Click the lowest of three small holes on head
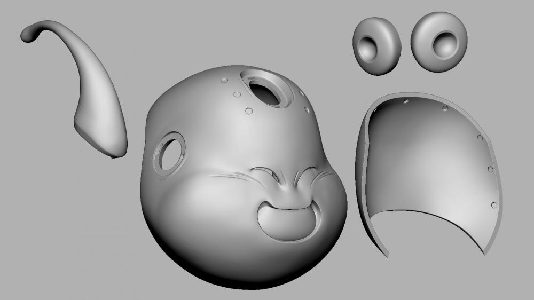This screenshot has width=534, height=300. click(x=249, y=111)
